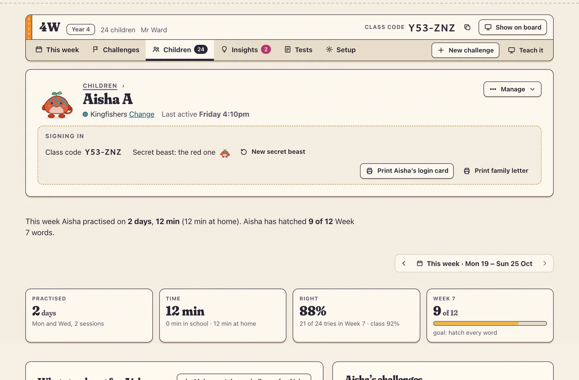
Task: Open the Manage dropdown
Action: (512, 89)
